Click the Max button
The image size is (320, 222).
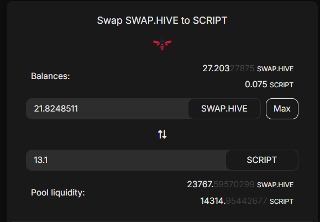tap(282, 109)
